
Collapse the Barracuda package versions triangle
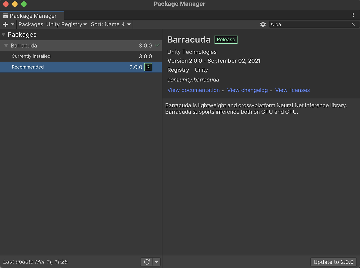pyautogui.click(x=6, y=46)
